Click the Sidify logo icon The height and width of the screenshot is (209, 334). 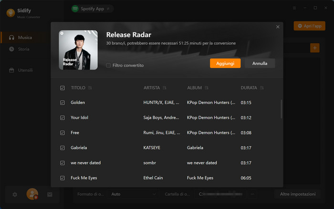coord(10,13)
